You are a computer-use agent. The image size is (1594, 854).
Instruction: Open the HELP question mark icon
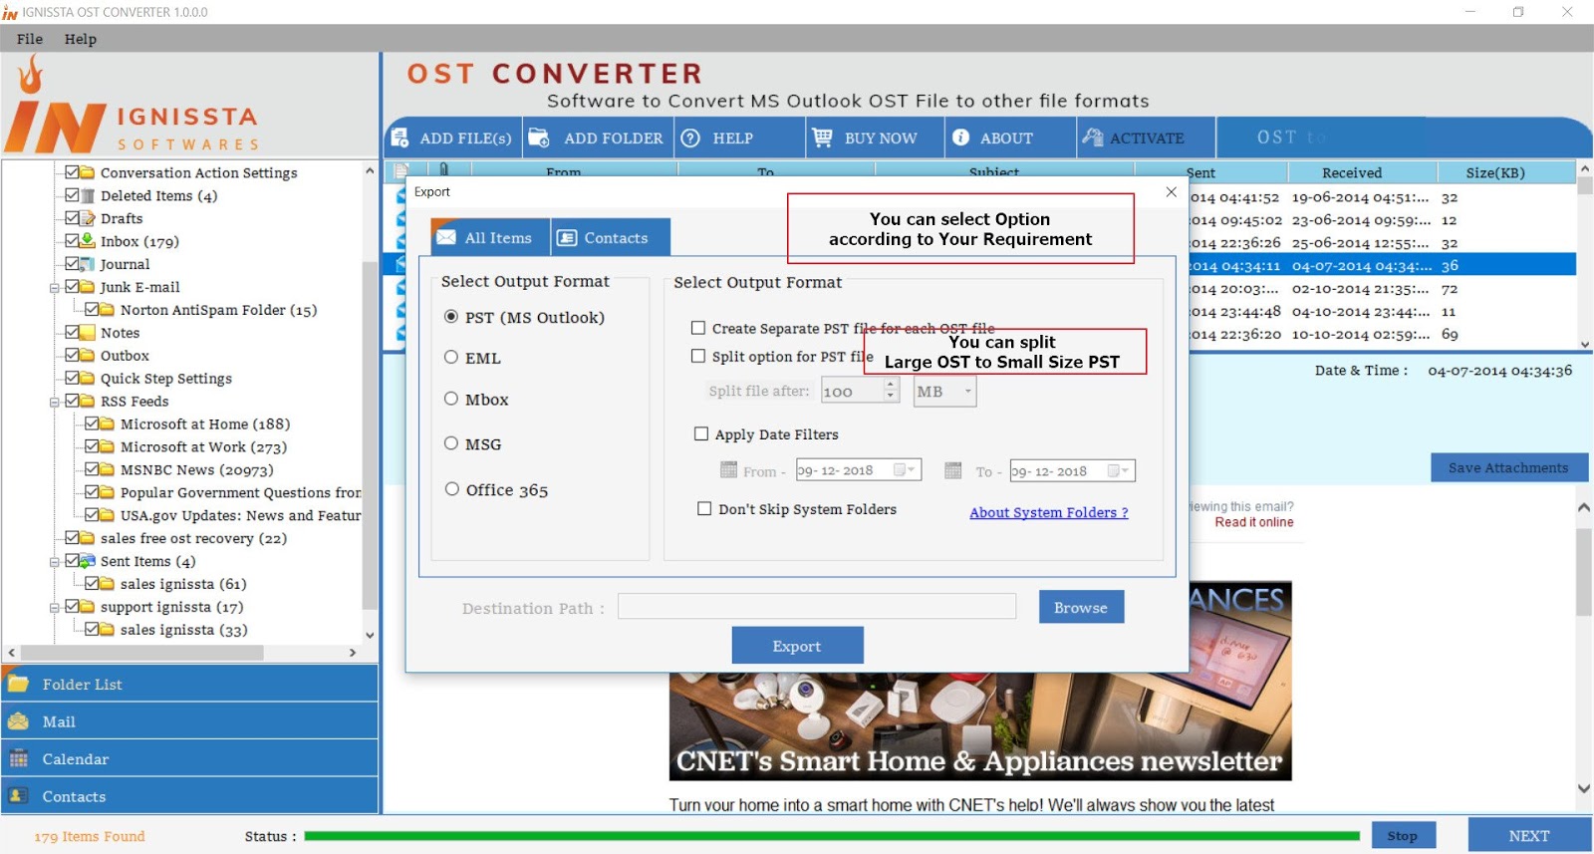coord(690,138)
